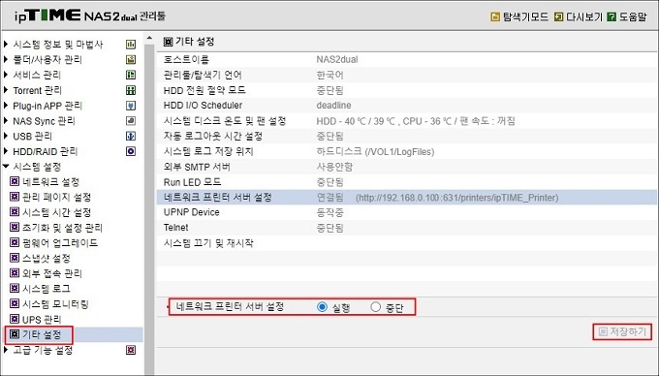Select the Telnet settings row
This screenshot has width=659, height=376.
pos(406,228)
